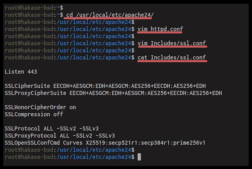252x169 pixels.
Task: Click the 'cat Includes/ssl.conf' command
Action: click(x=172, y=57)
